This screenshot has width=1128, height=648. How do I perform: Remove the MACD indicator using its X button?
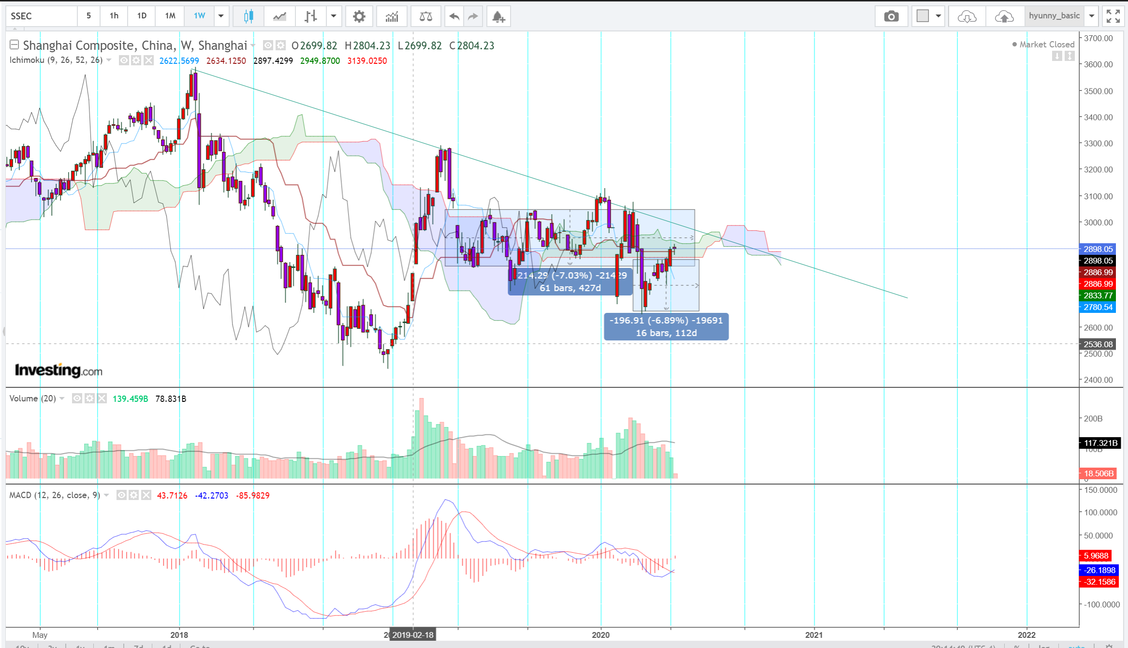(x=146, y=495)
